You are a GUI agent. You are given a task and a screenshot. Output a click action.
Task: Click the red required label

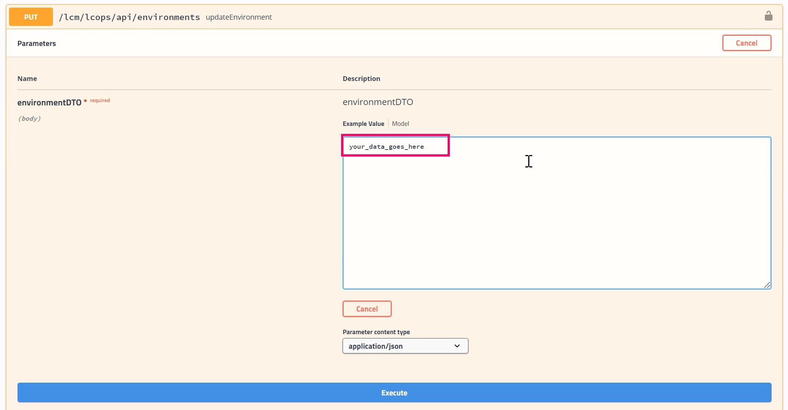point(100,100)
